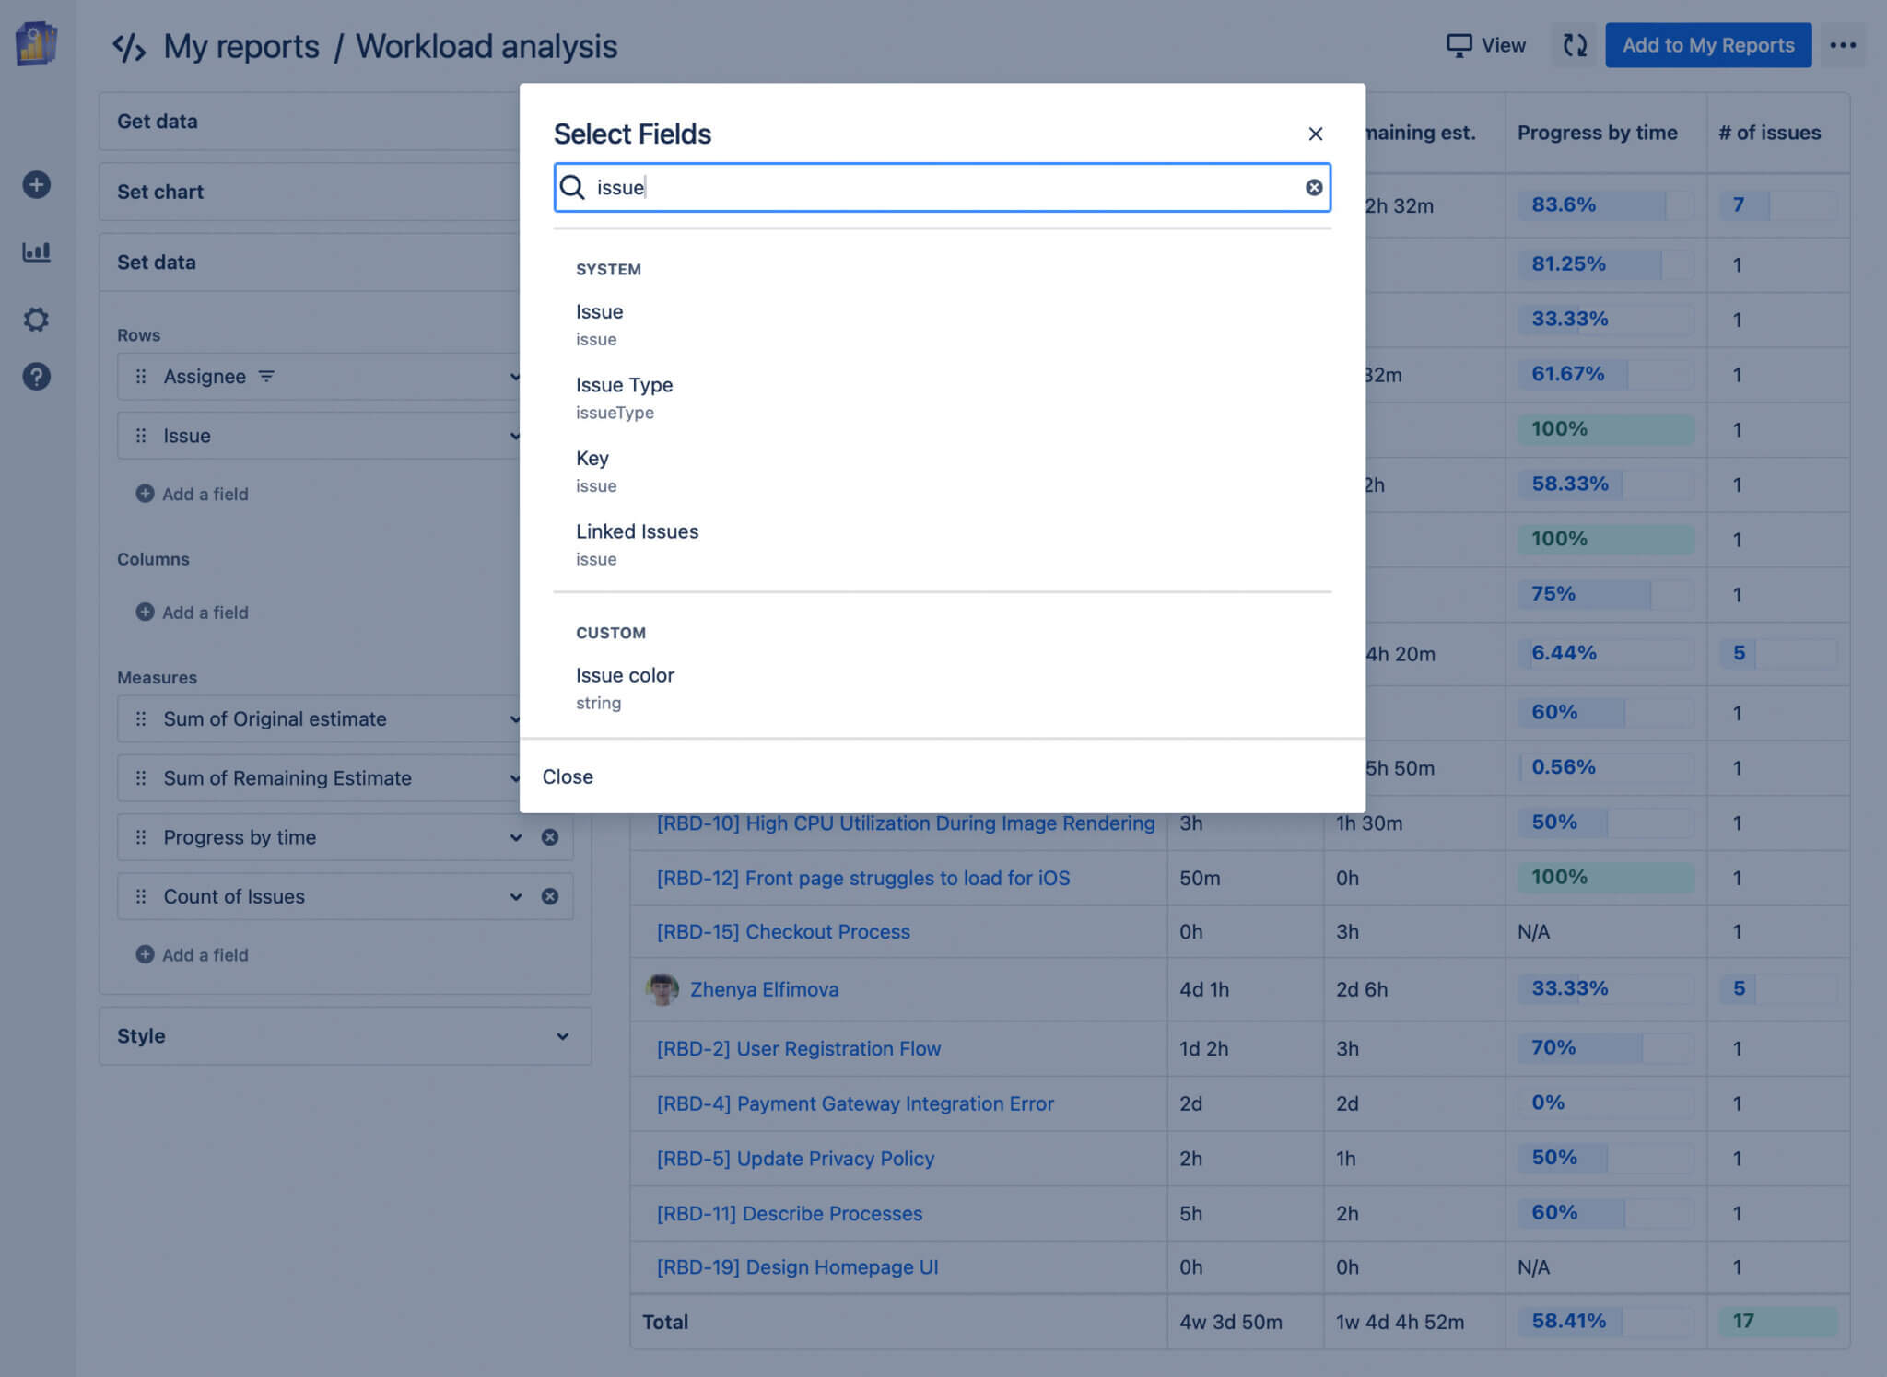Click the 58.41% Total progress bar
This screenshot has height=1377, width=1887.
point(1570,1321)
